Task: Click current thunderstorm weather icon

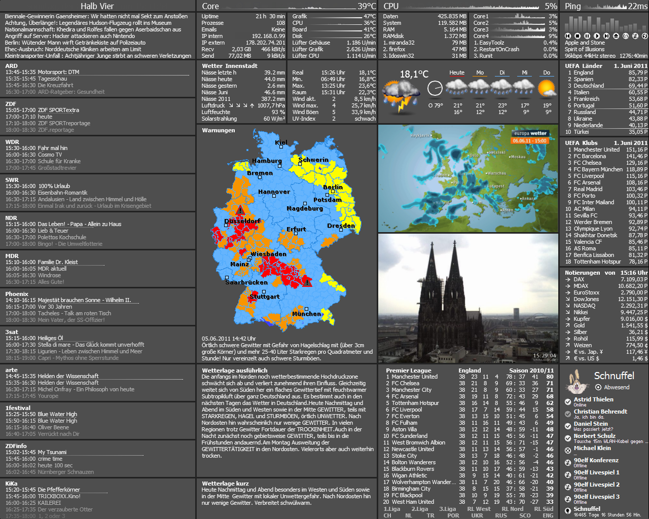Action: [402, 96]
